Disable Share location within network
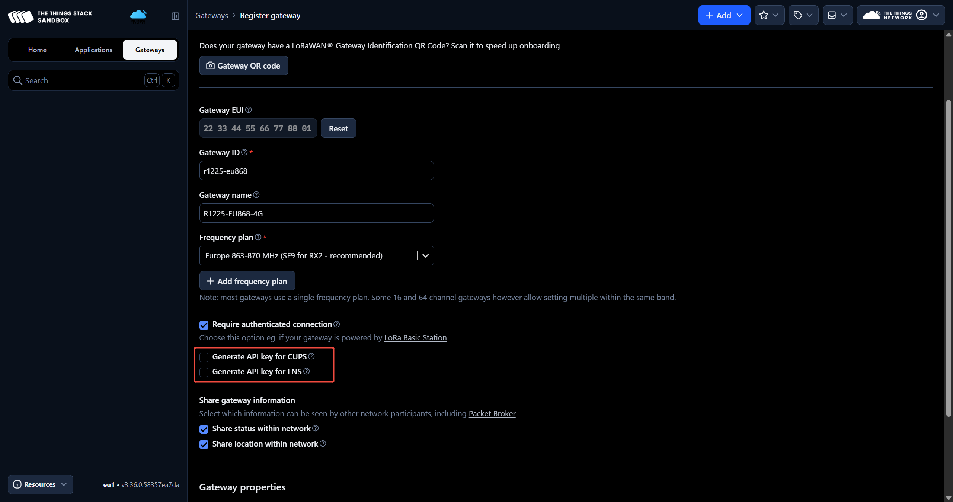The width and height of the screenshot is (953, 502). (204, 444)
